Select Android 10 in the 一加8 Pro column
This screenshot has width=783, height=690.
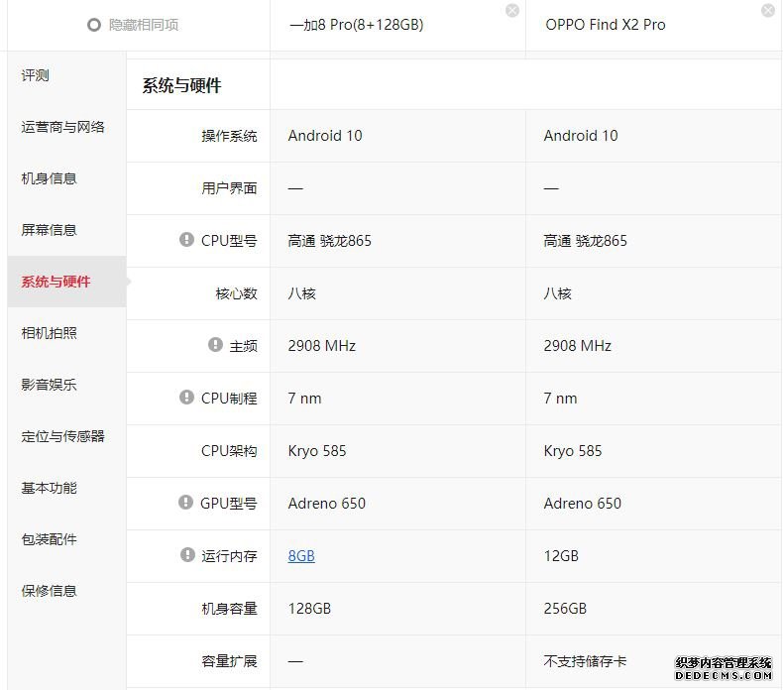(325, 136)
